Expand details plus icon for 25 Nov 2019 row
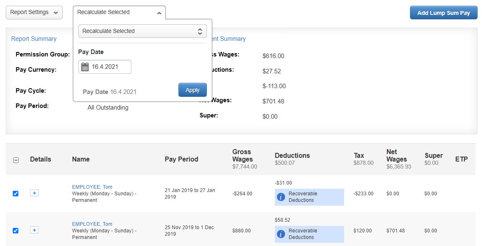 [34, 230]
